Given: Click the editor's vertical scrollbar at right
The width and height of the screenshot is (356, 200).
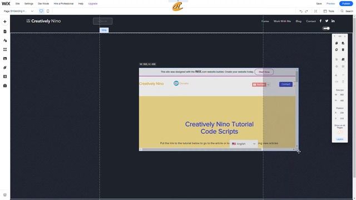Looking at the screenshot, I should pyautogui.click(x=354, y=96).
